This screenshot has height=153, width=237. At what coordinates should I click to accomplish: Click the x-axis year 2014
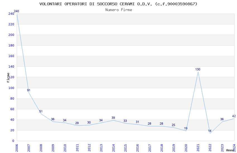coord(113,148)
